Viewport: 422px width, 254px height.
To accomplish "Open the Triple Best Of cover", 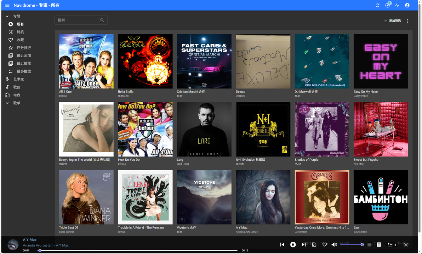I will [x=86, y=197].
